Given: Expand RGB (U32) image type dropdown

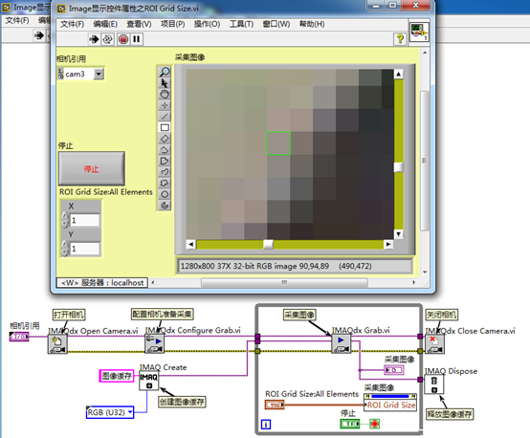Looking at the screenshot, I should pyautogui.click(x=130, y=412).
